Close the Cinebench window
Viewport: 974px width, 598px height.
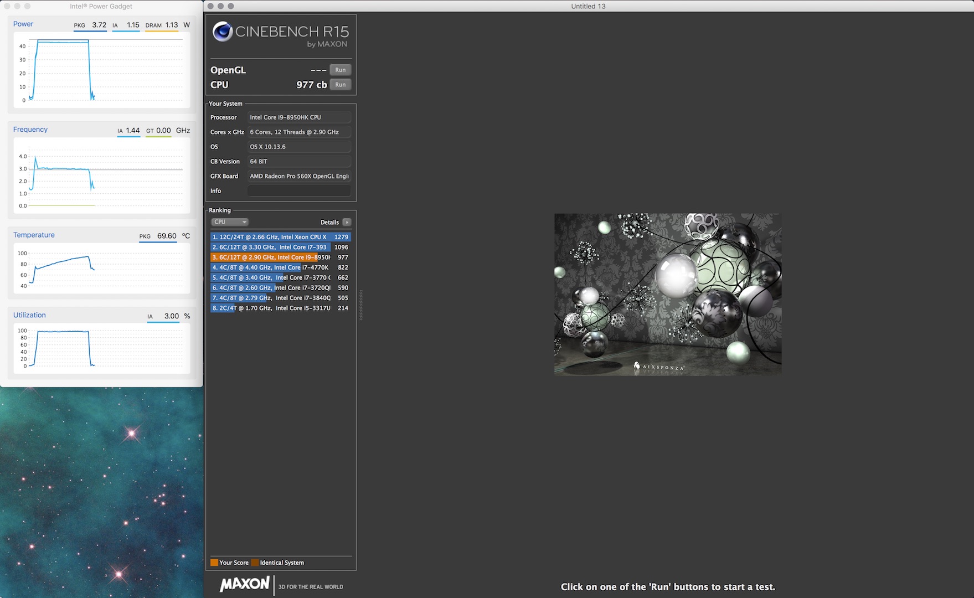pyautogui.click(x=210, y=6)
